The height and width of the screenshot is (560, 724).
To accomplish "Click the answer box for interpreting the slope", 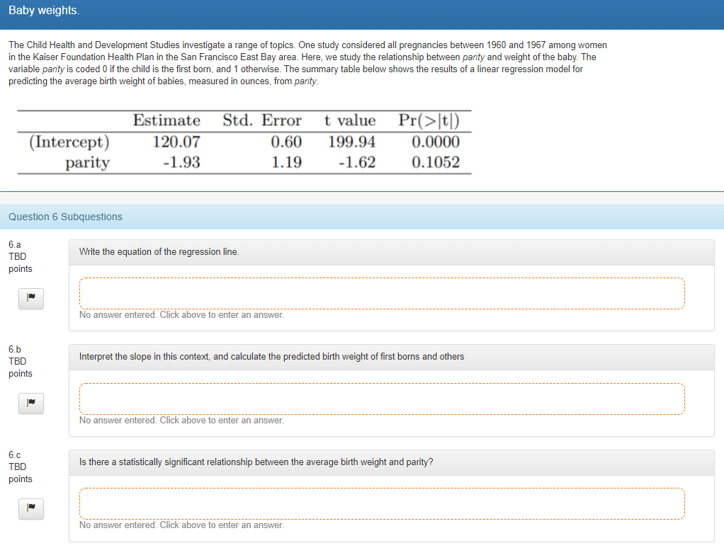I will tap(382, 399).
